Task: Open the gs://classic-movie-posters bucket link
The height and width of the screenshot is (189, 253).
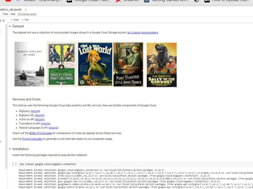Action: pos(142,33)
